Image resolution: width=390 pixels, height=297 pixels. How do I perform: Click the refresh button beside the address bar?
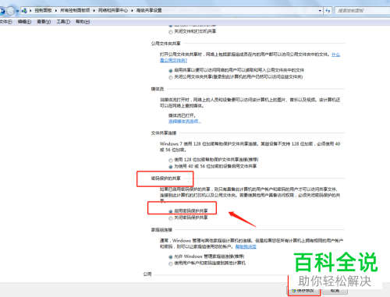click(328, 11)
